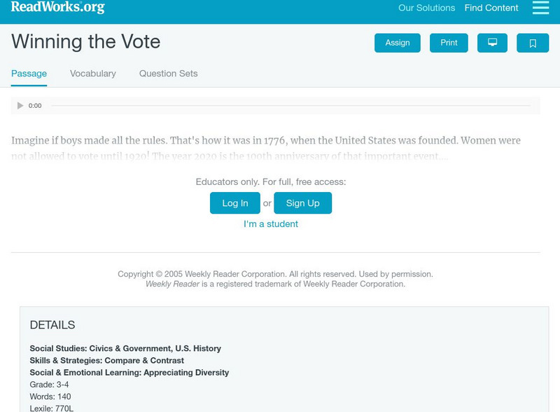Viewport: 560px width, 412px height.
Task: Open the Question Sets tab
Action: coord(168,74)
